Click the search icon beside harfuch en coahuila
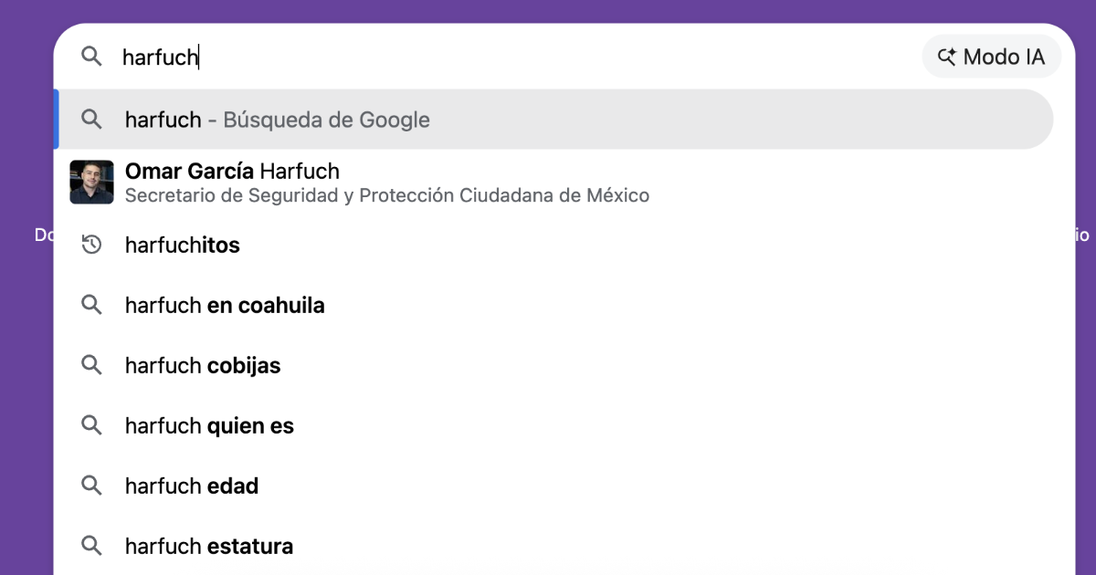The width and height of the screenshot is (1096, 575). tap(91, 305)
